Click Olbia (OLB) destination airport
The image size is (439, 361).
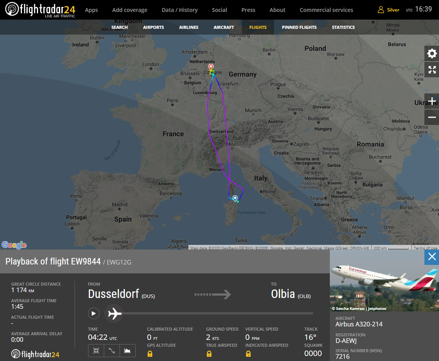(x=291, y=294)
